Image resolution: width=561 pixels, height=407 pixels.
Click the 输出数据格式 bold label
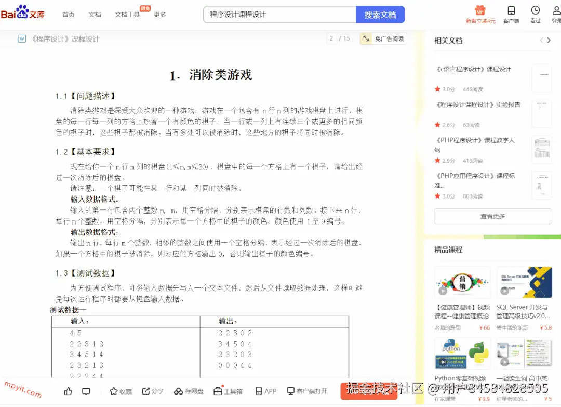[95, 232]
